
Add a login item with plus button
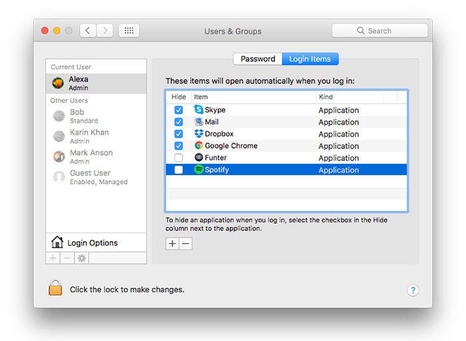pyautogui.click(x=172, y=244)
